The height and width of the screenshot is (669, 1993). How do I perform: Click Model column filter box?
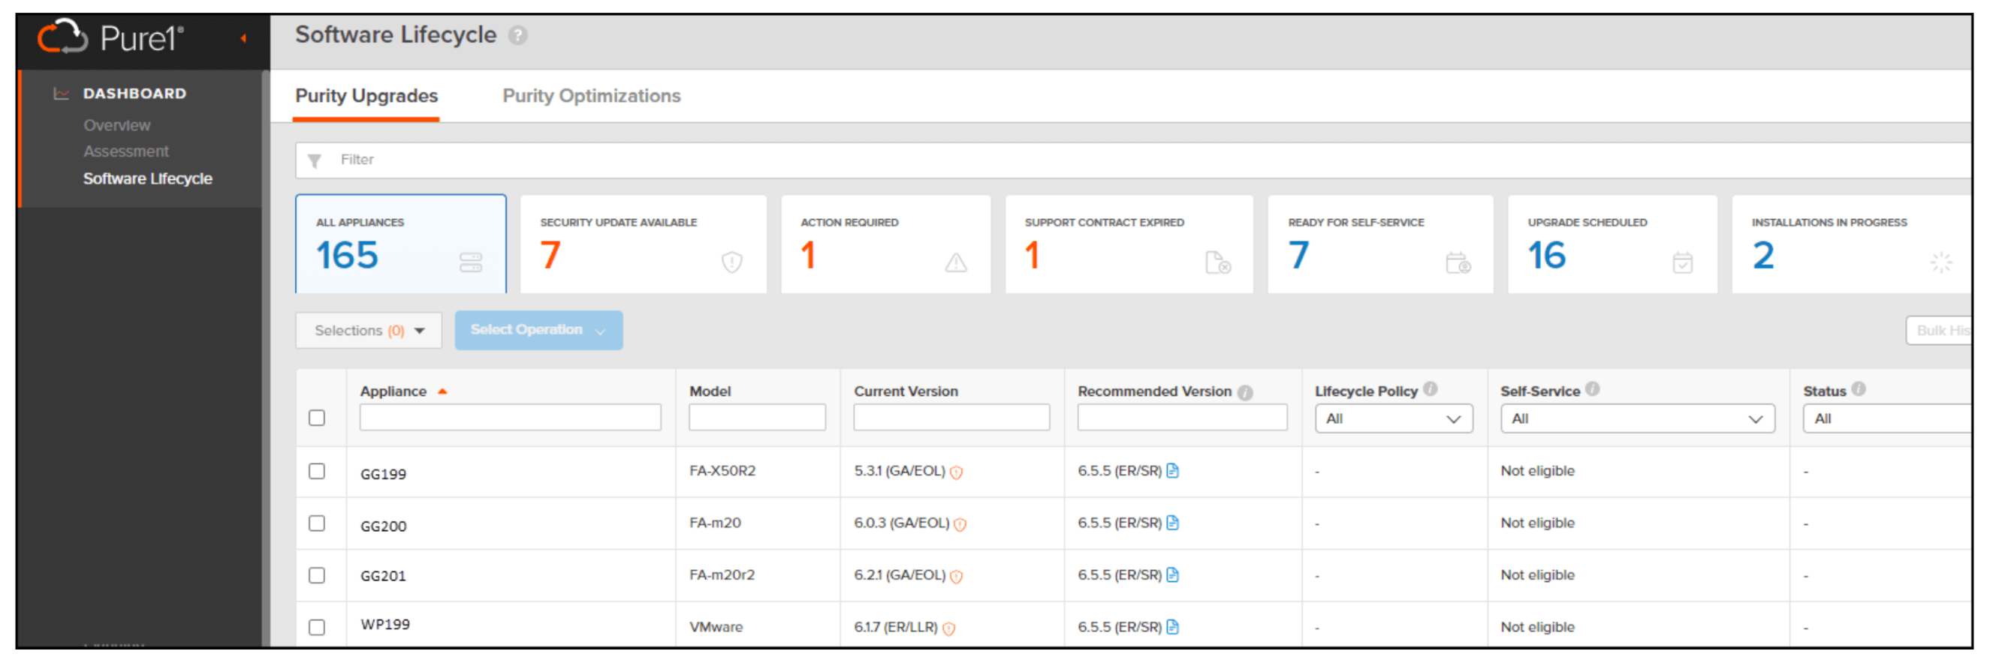[757, 417]
